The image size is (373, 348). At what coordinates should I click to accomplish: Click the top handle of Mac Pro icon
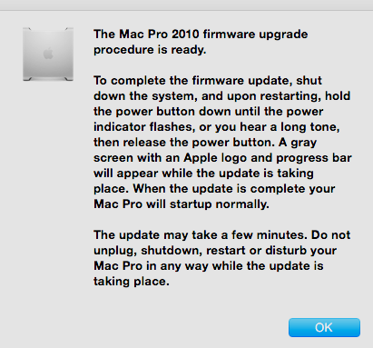click(x=48, y=29)
